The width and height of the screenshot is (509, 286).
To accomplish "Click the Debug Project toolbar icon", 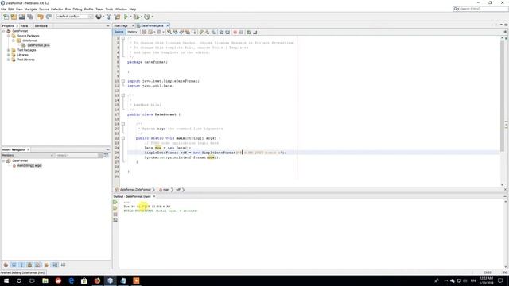I will (136, 17).
